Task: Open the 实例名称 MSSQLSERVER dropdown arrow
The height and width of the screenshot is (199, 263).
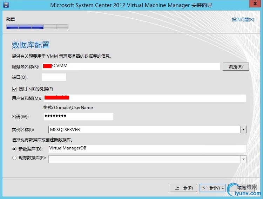Action: 244,129
